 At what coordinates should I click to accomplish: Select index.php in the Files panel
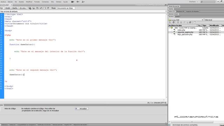[x=181, y=30]
